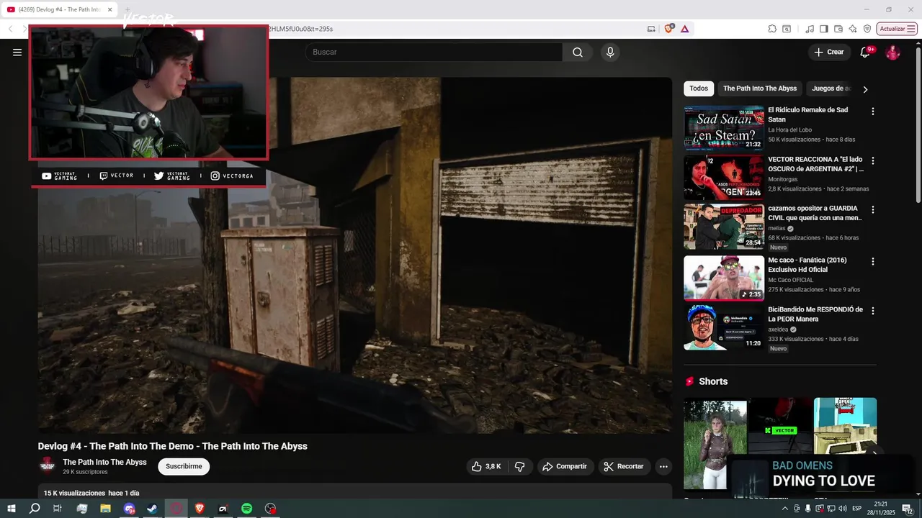Select The Path Into The Abyss chip
This screenshot has height=518, width=922.
[760, 88]
